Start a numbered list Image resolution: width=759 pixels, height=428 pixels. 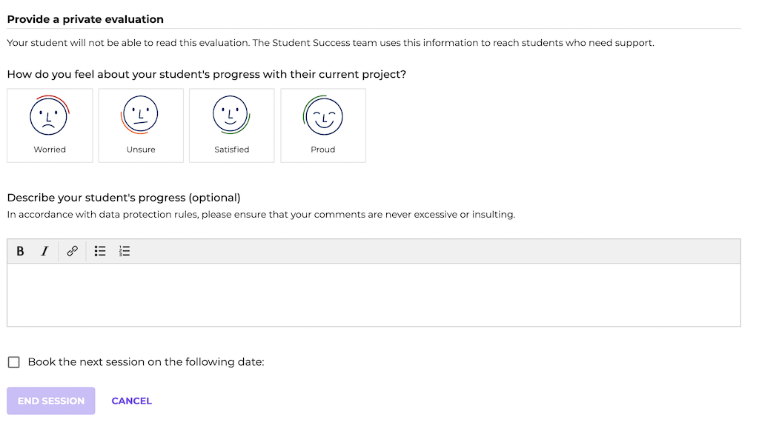125,251
